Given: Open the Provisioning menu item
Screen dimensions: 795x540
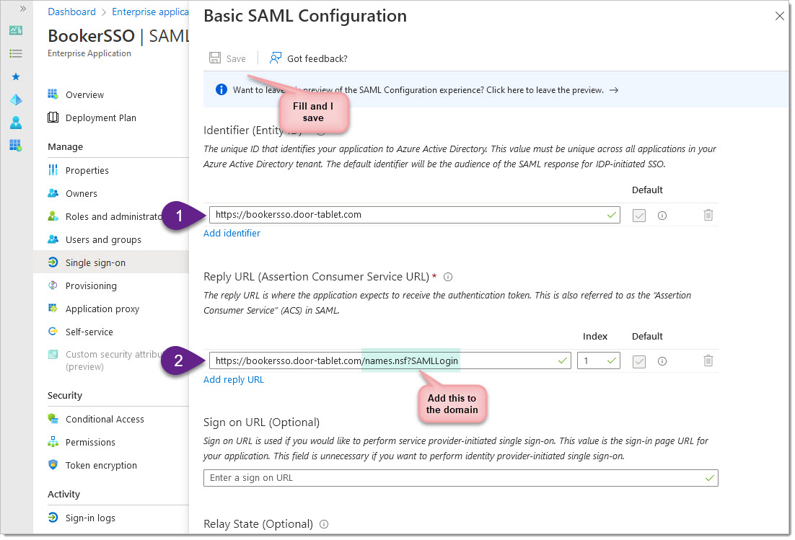Looking at the screenshot, I should [91, 286].
